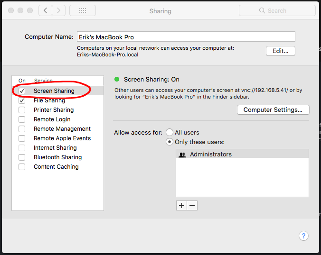Image resolution: width=321 pixels, height=255 pixels.
Task: Select the Bluetooth Sharing service label
Action: pyautogui.click(x=58, y=157)
